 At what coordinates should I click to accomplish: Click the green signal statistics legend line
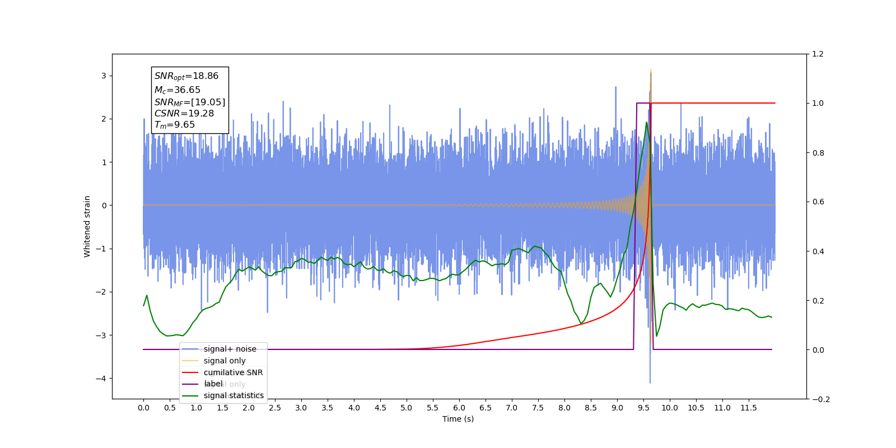click(x=190, y=395)
